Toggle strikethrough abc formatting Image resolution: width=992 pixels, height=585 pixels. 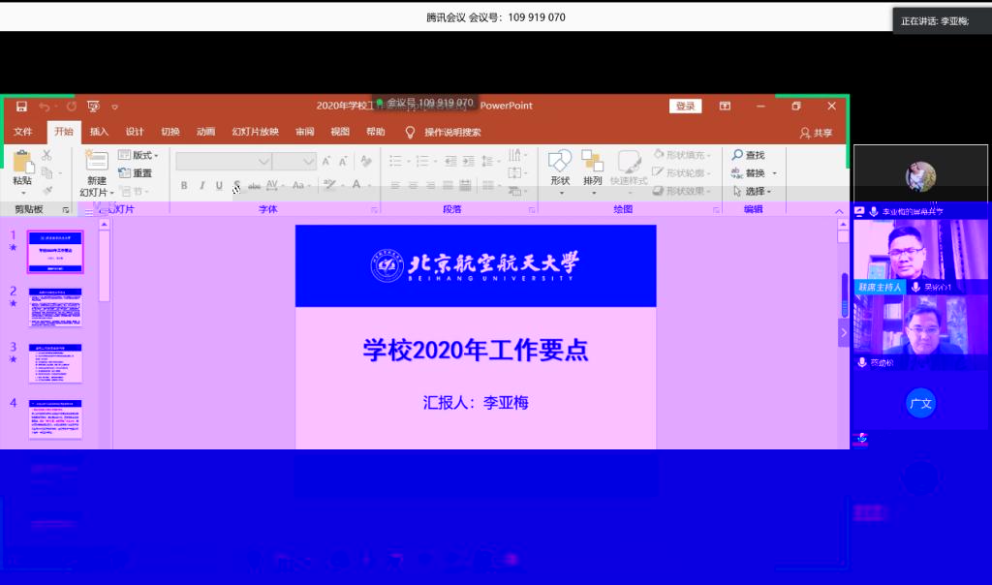pos(255,186)
